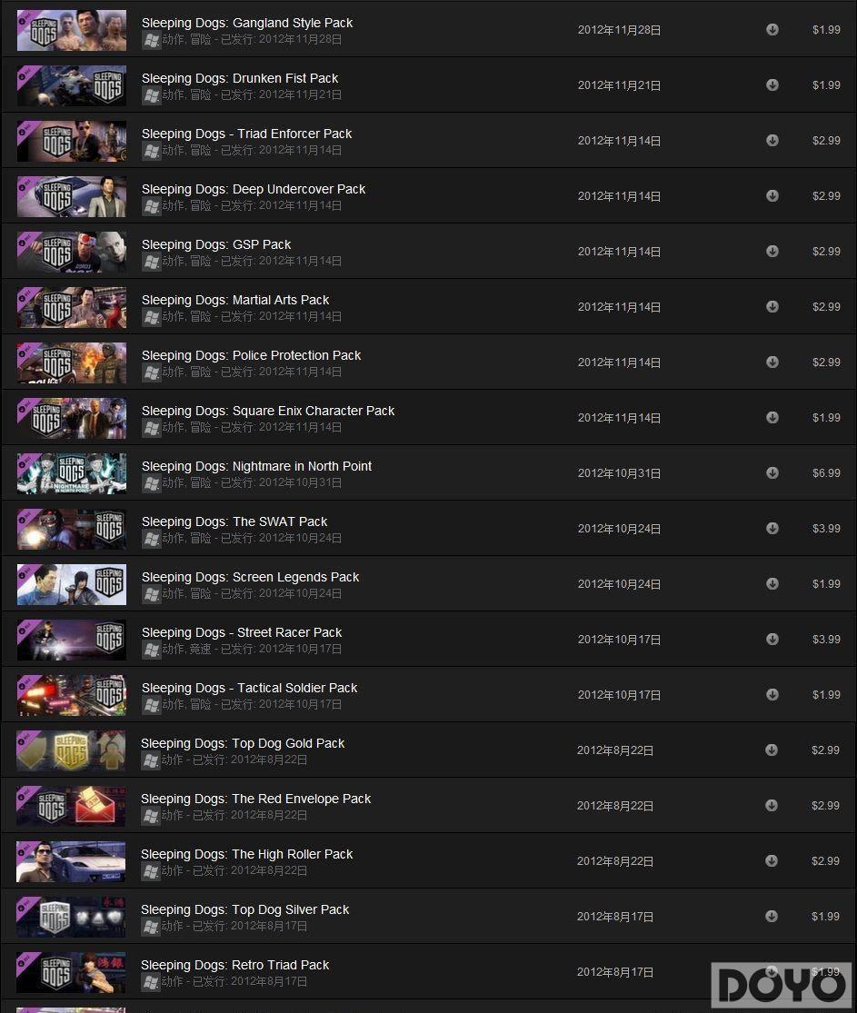Click Windows icon under Martial Arts Pack

[151, 317]
